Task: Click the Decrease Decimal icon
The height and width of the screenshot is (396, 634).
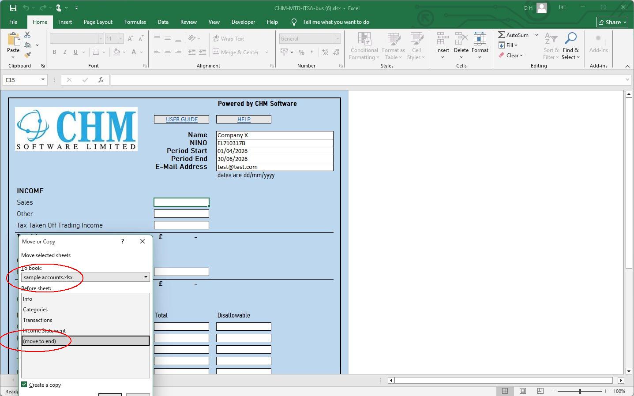Action: (336, 52)
